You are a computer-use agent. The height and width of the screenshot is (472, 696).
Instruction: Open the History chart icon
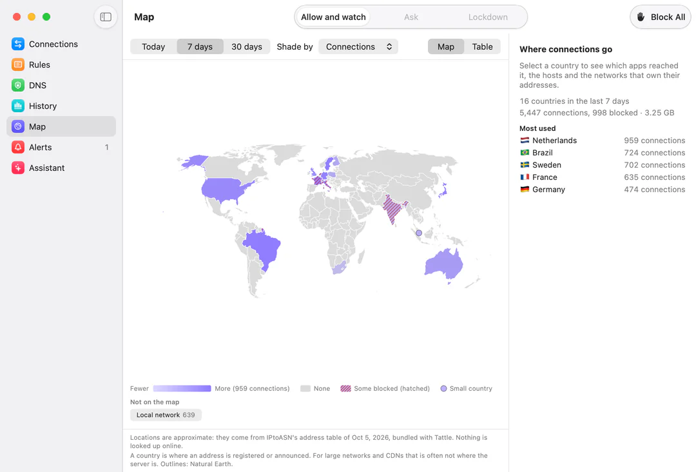click(18, 106)
